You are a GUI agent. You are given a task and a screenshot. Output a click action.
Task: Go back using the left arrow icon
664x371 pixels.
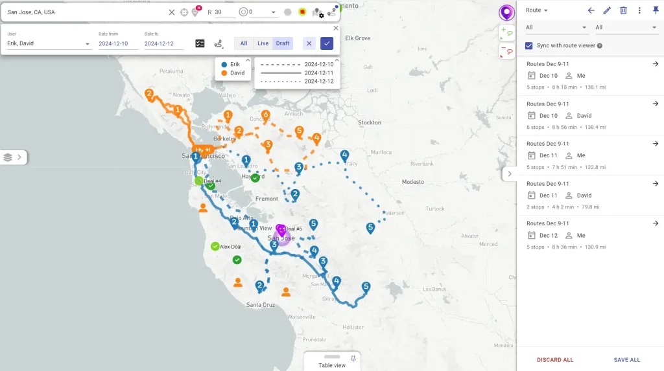pos(591,10)
